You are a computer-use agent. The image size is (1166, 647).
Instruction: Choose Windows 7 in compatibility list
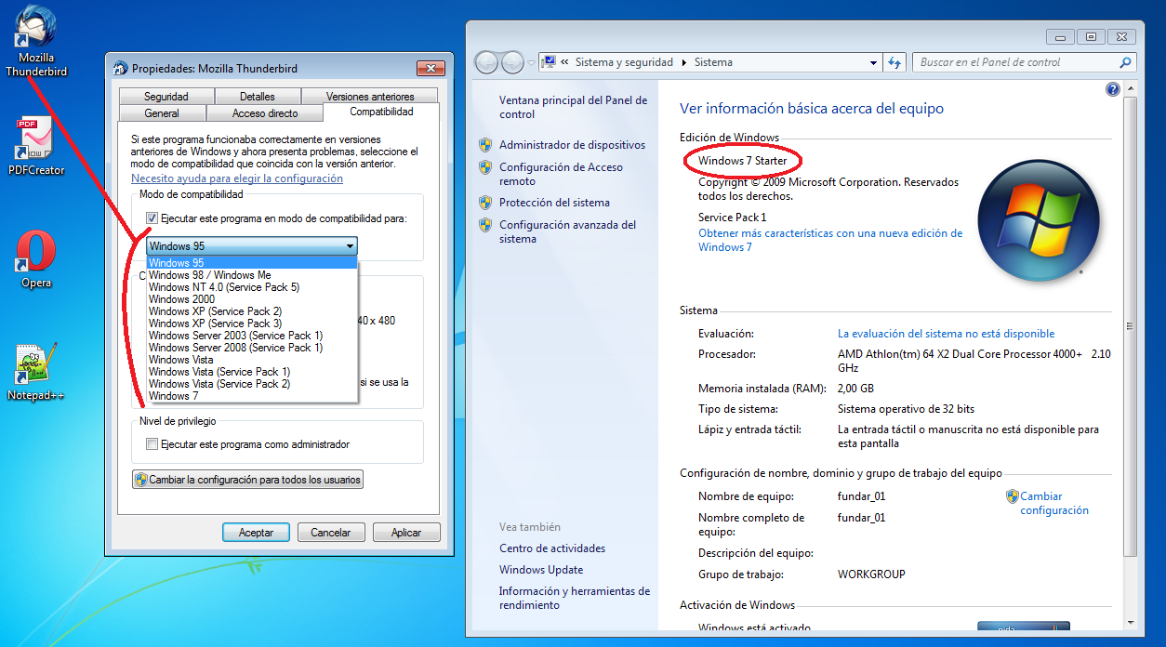(x=252, y=396)
